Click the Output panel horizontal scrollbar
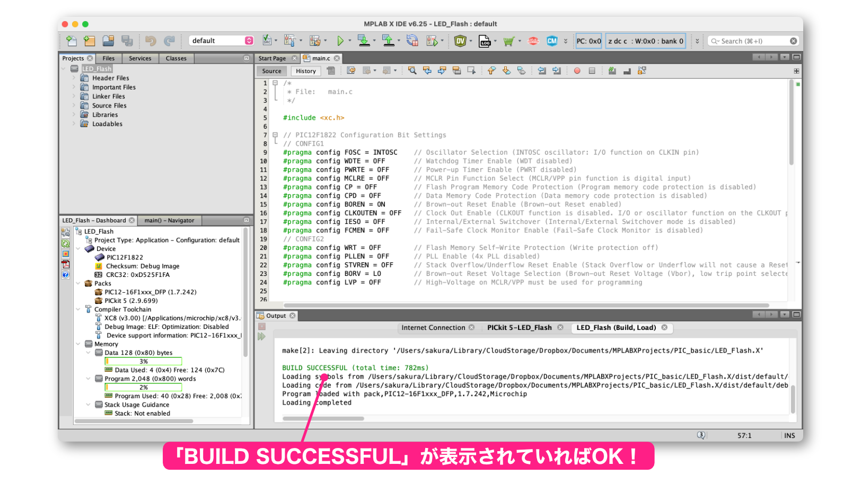The width and height of the screenshot is (861, 484). coord(323,418)
